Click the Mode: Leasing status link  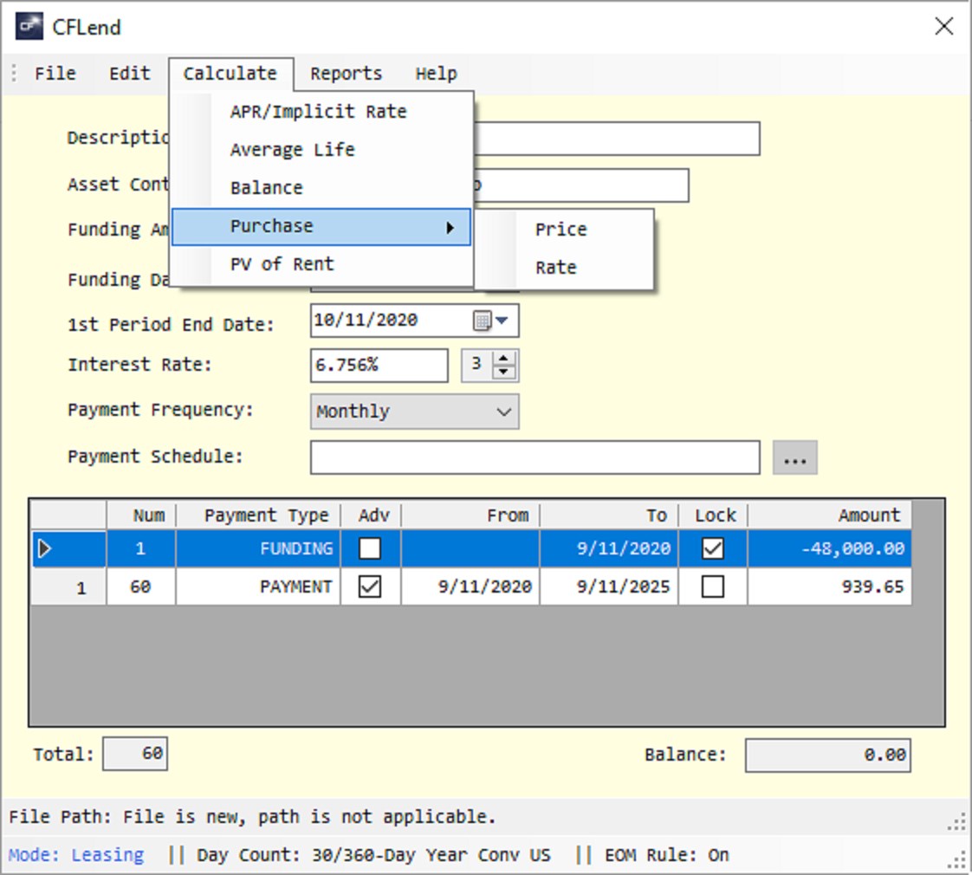75,855
